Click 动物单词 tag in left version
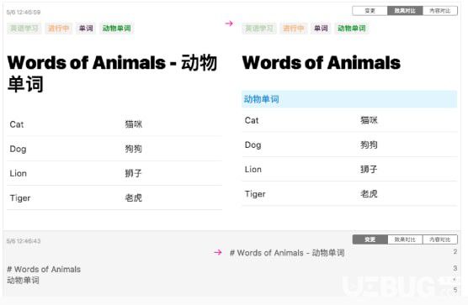Screen dimensions: 468x305 click(117, 29)
